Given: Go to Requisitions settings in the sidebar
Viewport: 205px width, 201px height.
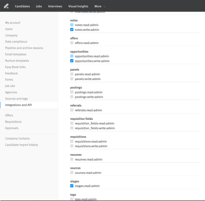Looking at the screenshot, I should click(x=13, y=122).
